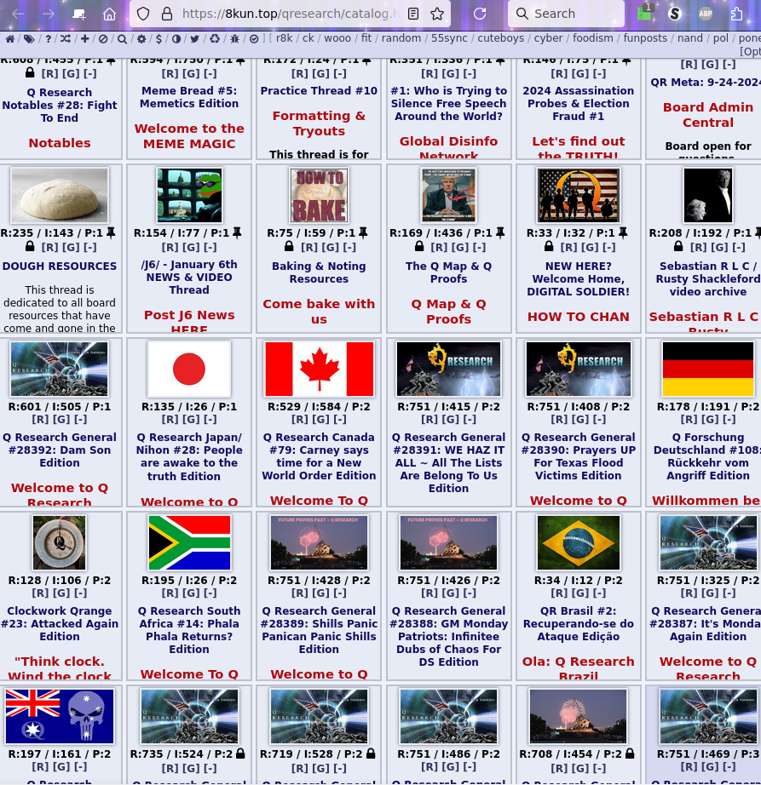
Task: Click [R] for DOUGH RESOURCES thread
Action: [x=49, y=247]
